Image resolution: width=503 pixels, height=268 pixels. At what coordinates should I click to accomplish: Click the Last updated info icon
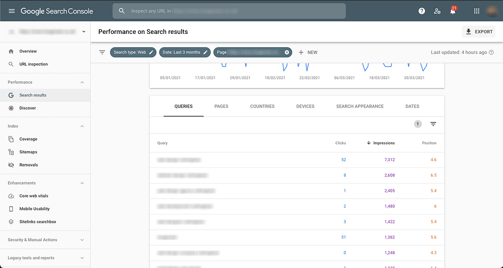point(491,52)
